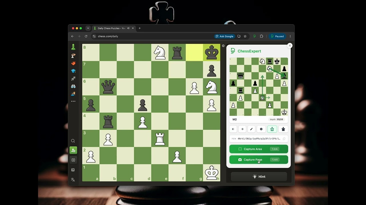Open the Watch binoculars icon
Screen dimensions: 366x205
tap(73, 86)
